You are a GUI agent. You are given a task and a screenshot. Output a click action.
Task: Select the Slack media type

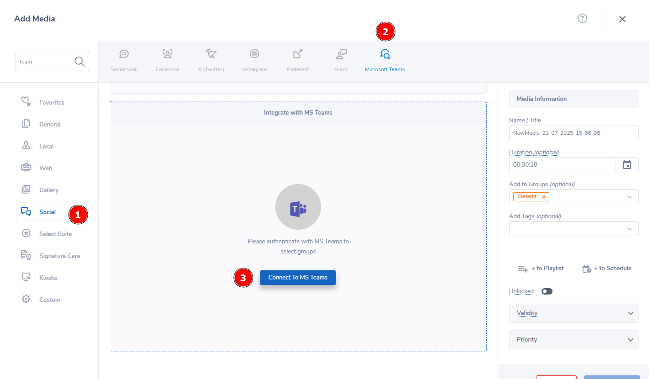click(x=341, y=61)
